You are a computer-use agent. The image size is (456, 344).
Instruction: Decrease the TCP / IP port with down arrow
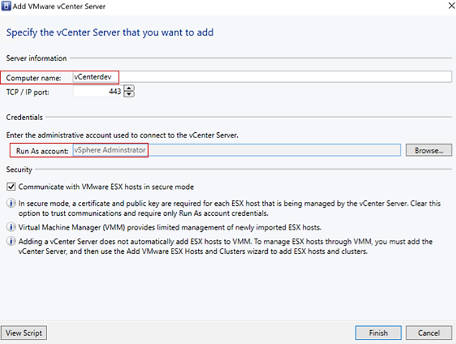tap(129, 94)
